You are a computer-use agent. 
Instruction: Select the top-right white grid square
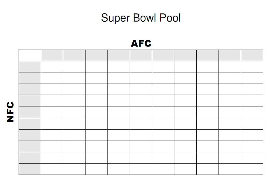click(252, 67)
